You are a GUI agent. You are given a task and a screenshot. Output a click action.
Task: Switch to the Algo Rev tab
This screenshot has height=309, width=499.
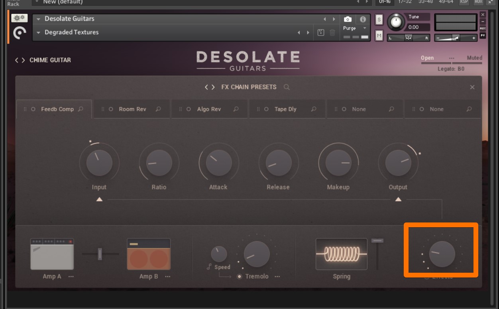pos(208,109)
